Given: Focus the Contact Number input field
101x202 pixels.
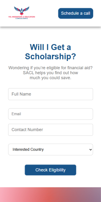Looking at the screenshot, I should [50, 130].
